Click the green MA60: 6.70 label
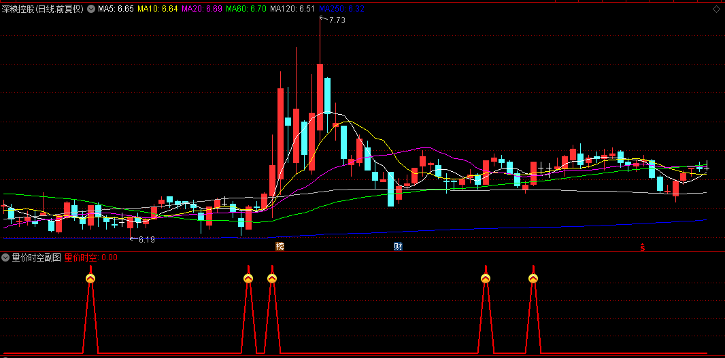This screenshot has width=725, height=358. point(246,8)
